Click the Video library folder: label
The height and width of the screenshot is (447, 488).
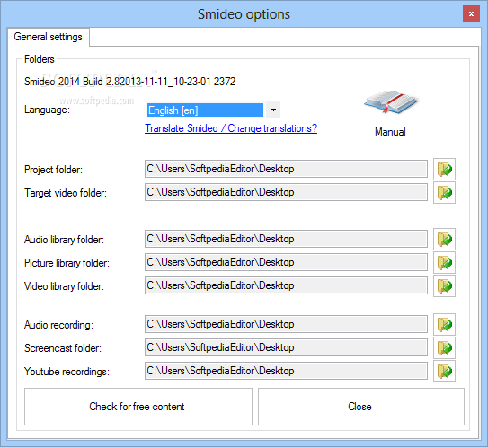[64, 286]
